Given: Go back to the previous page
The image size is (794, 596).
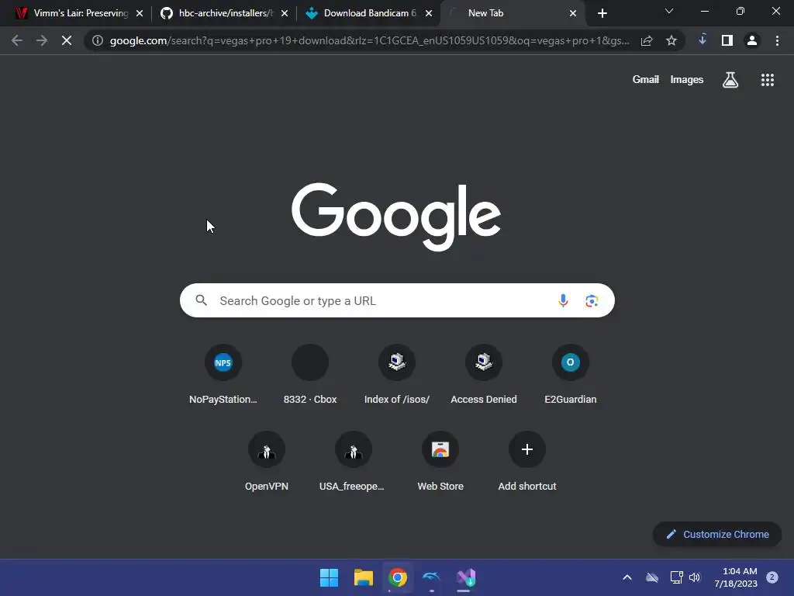Looking at the screenshot, I should (17, 40).
